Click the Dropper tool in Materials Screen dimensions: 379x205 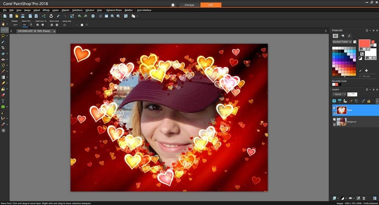point(360,70)
